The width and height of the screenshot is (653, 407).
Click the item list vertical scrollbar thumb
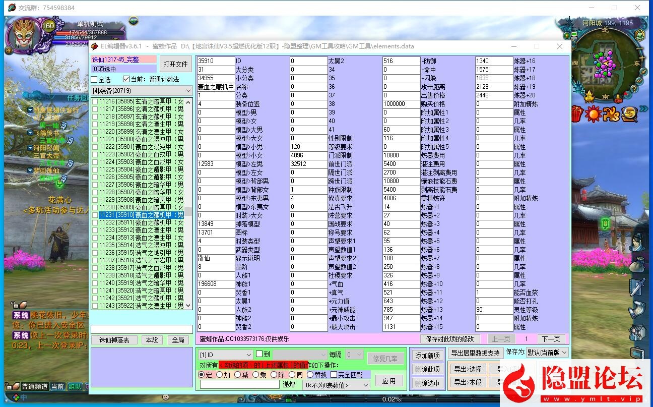point(188,212)
